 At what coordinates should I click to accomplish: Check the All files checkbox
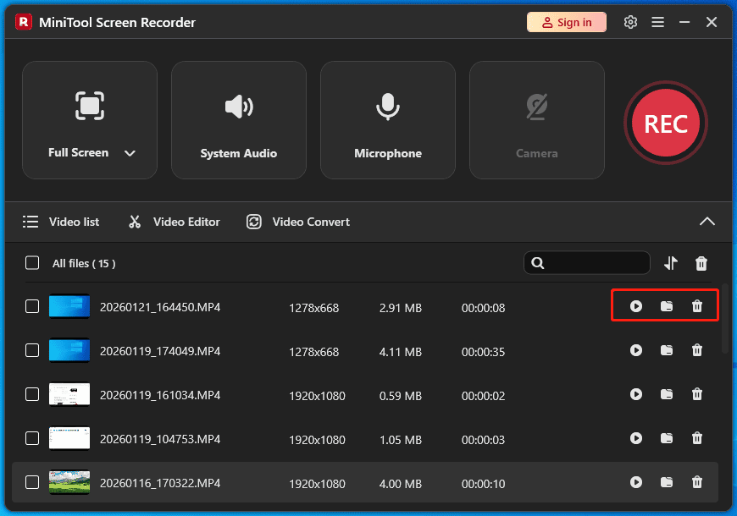click(x=32, y=262)
